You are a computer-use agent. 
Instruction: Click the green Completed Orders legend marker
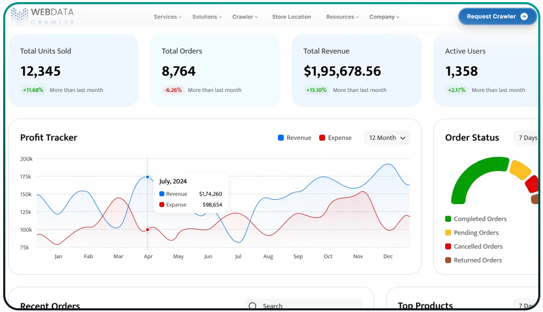[447, 219]
